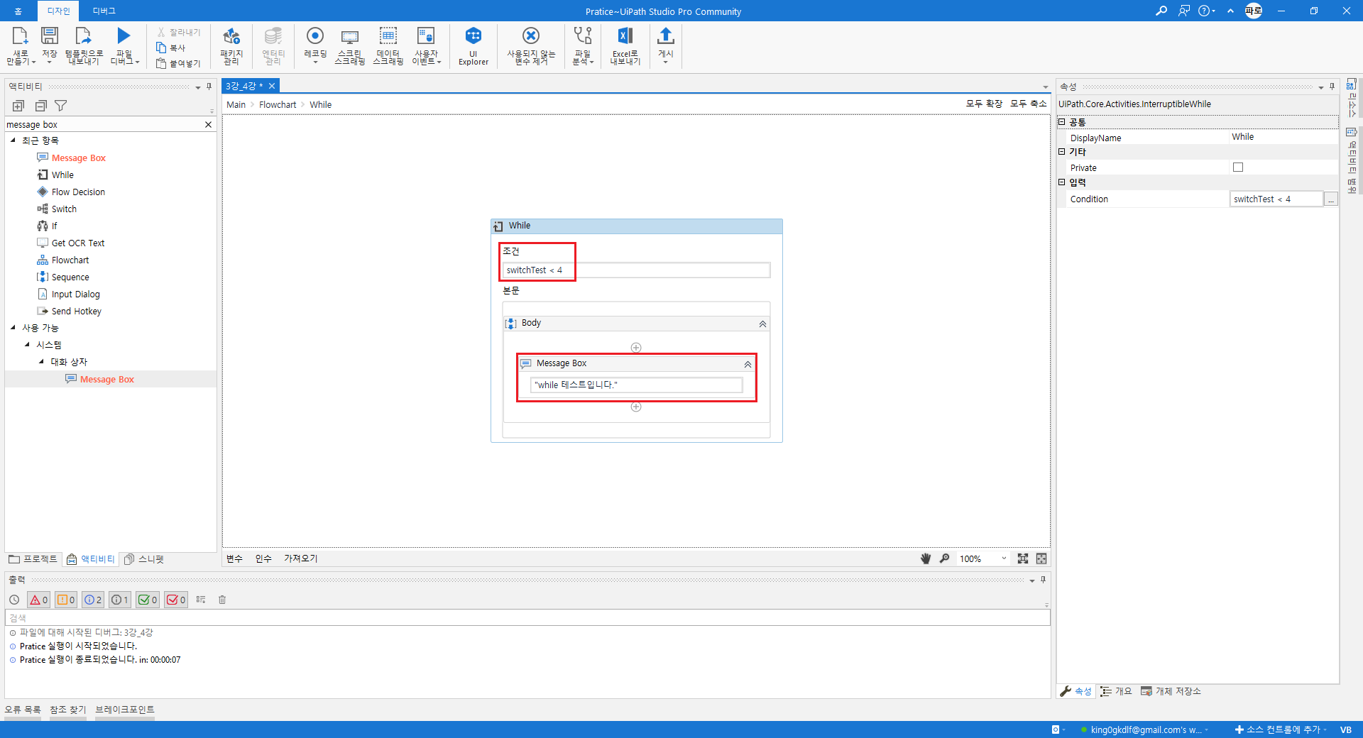The image size is (1363, 738).
Task: Toggle info messages filter showing 2
Action: (93, 600)
